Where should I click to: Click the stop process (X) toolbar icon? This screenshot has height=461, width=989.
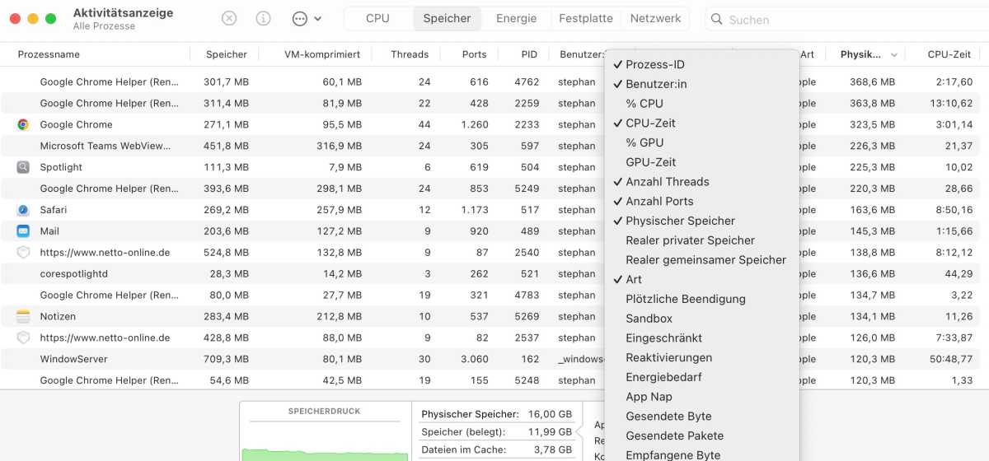(x=229, y=18)
